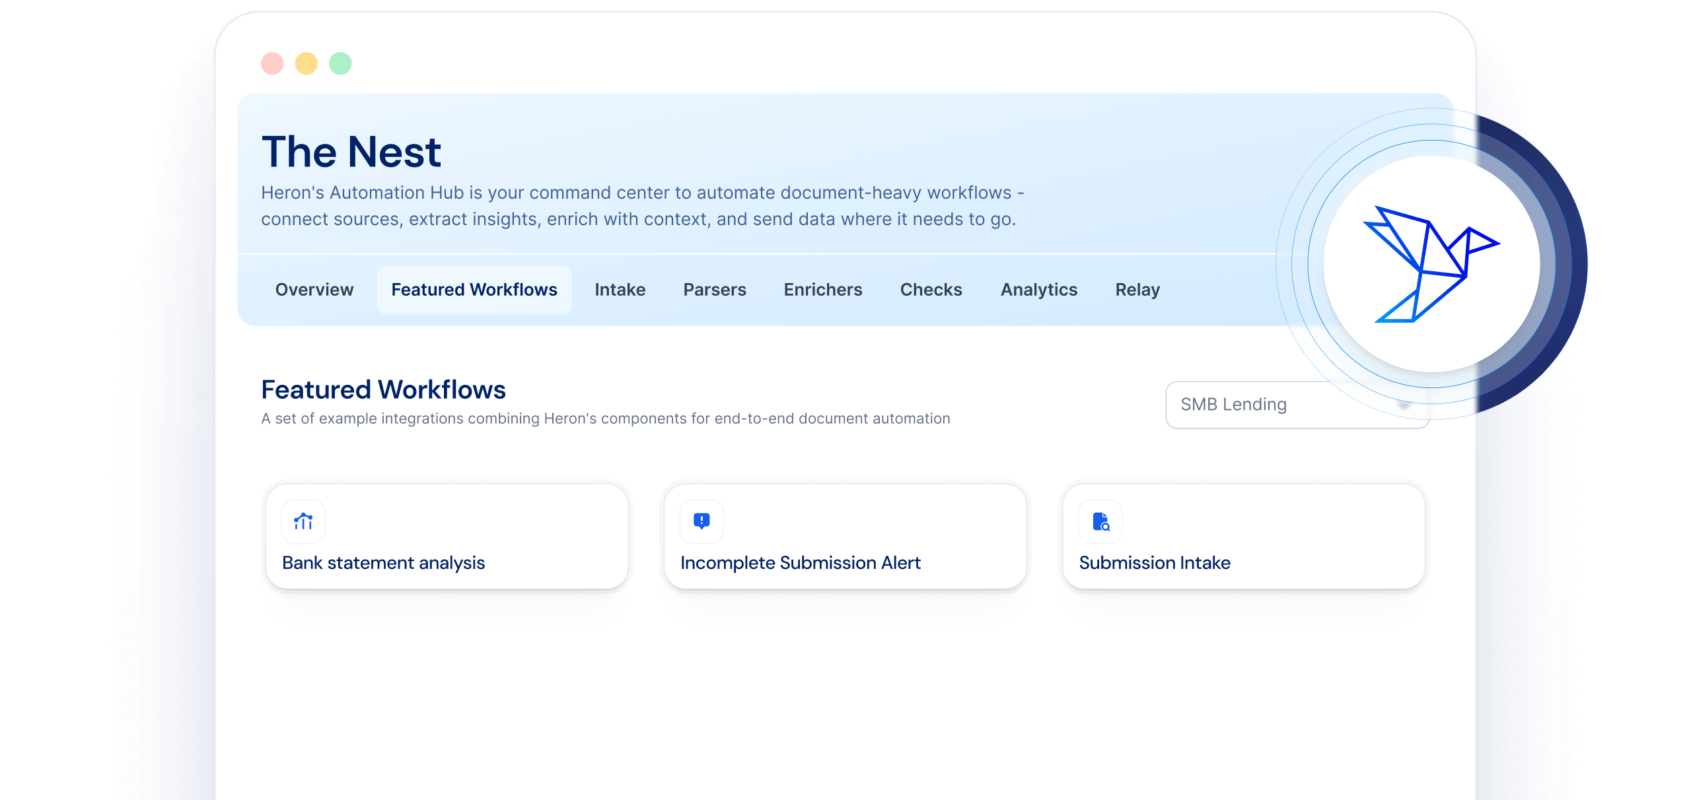Click the yellow window minimize dot

coord(306,63)
